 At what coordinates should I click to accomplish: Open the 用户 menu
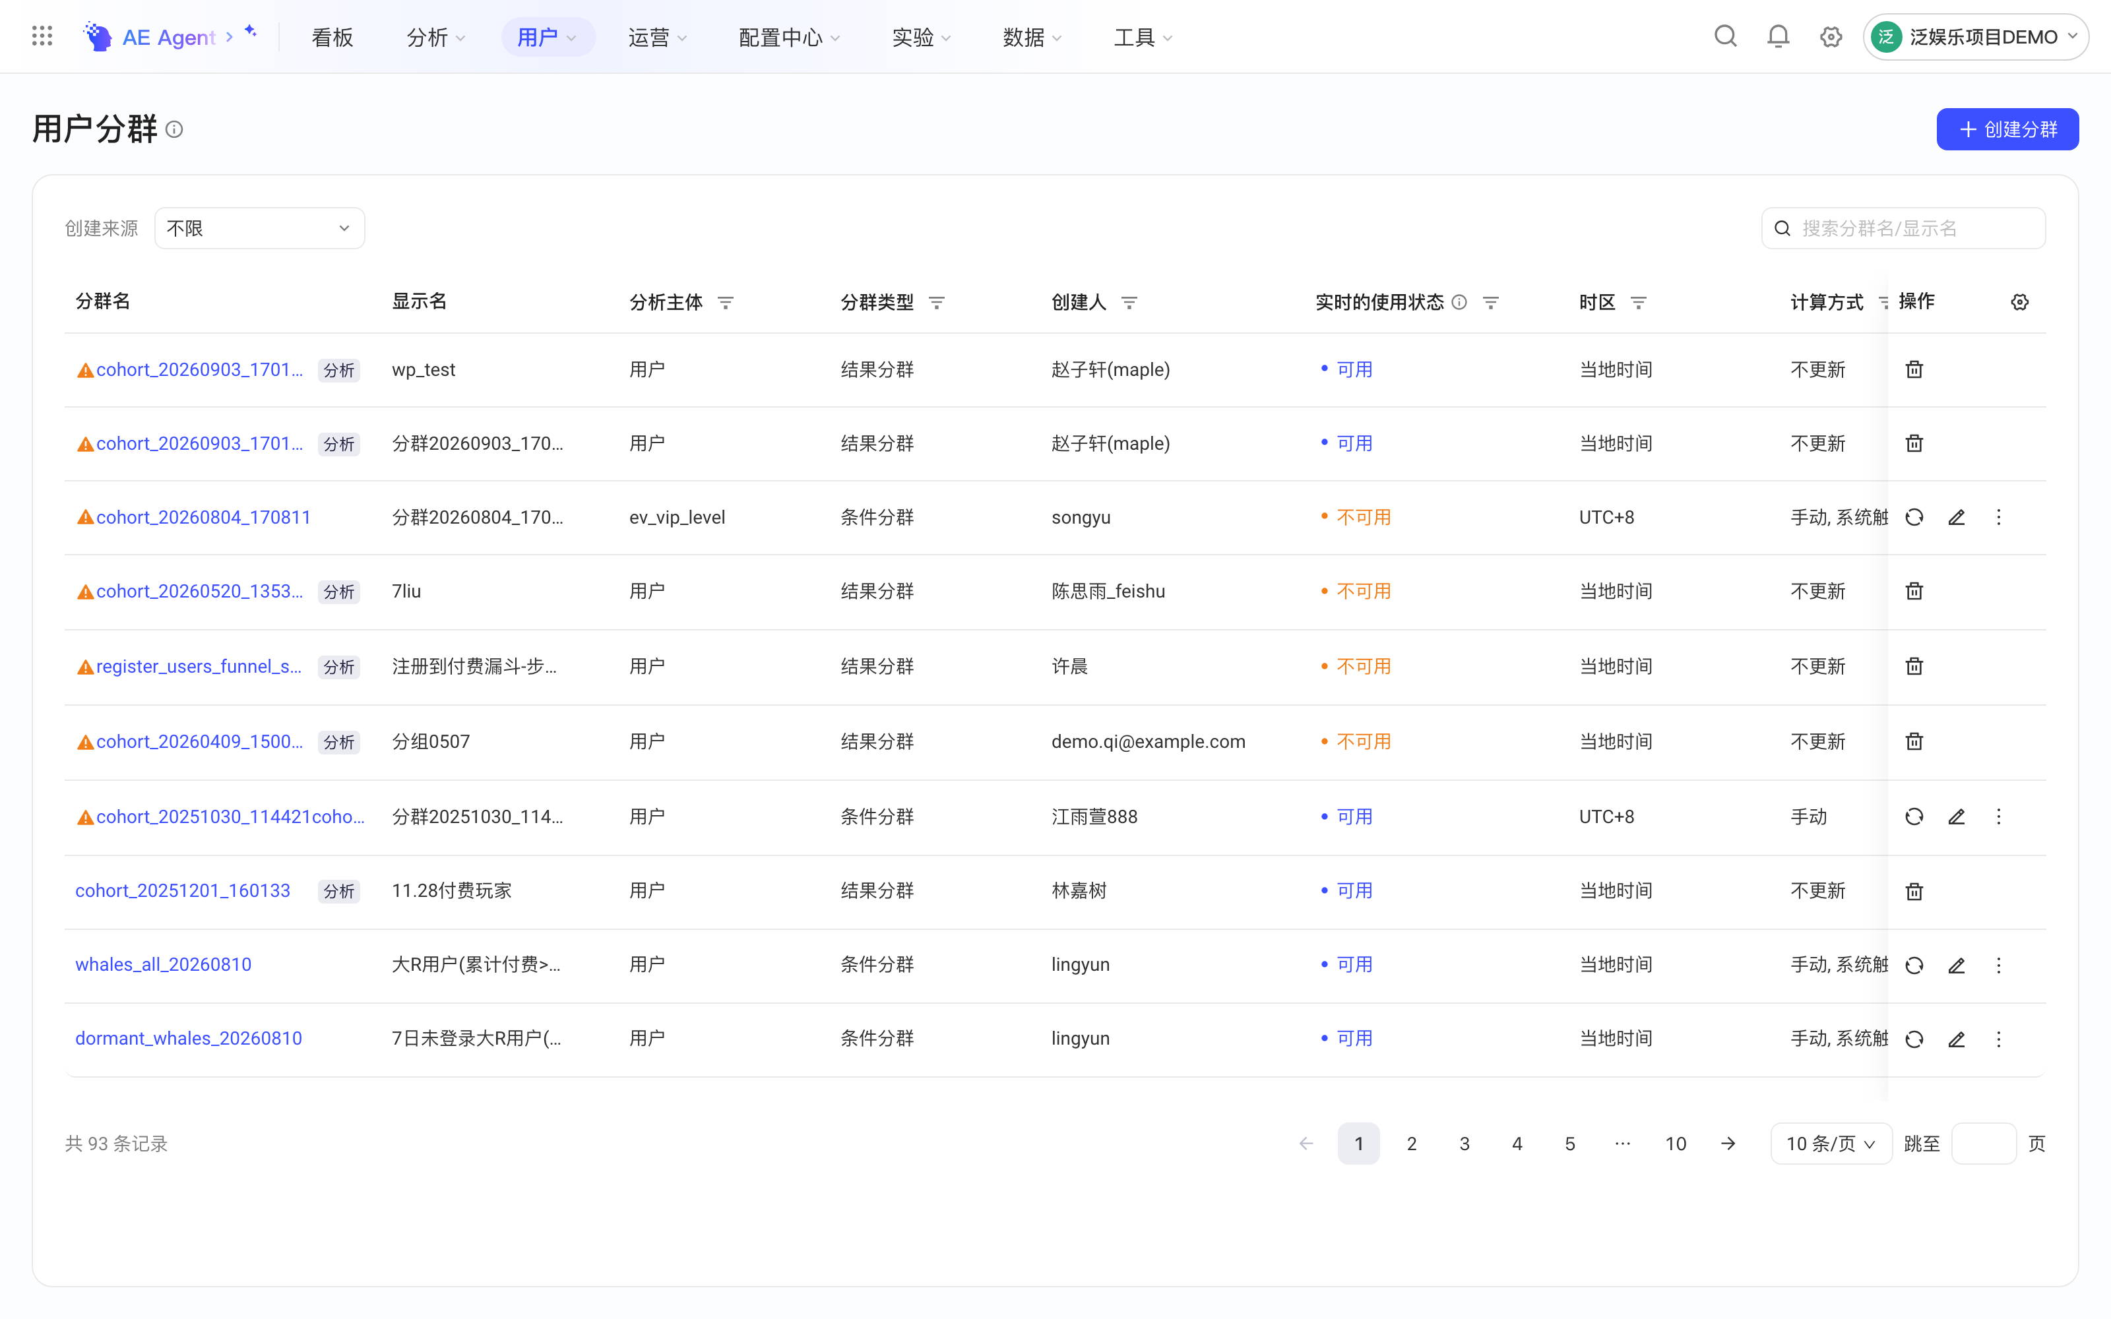[x=547, y=37]
